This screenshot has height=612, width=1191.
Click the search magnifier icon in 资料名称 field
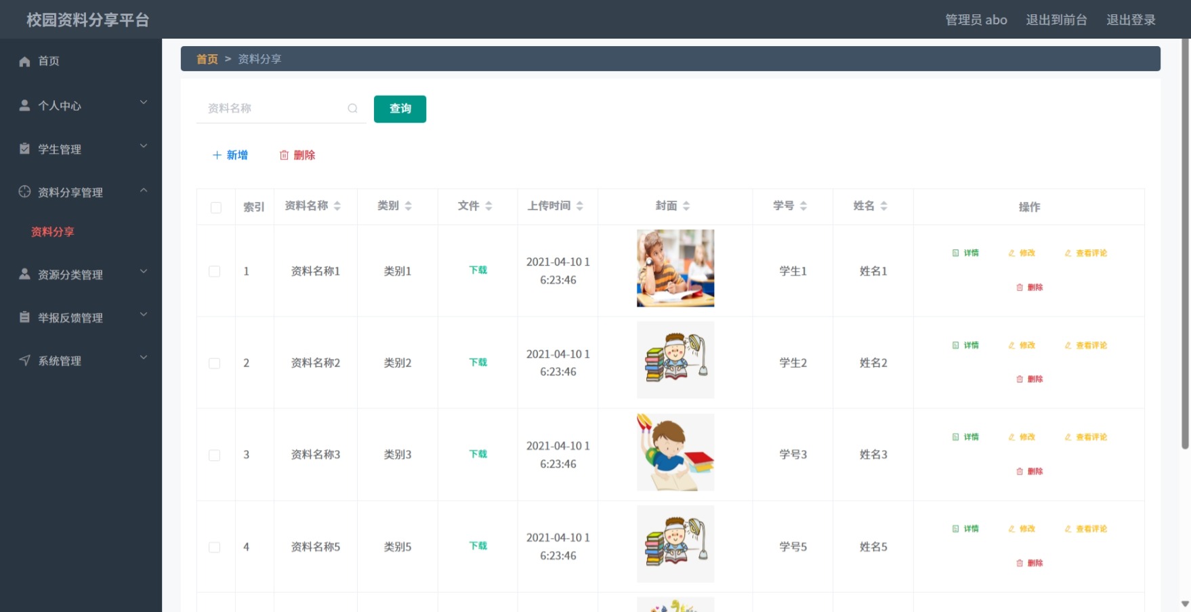[352, 108]
